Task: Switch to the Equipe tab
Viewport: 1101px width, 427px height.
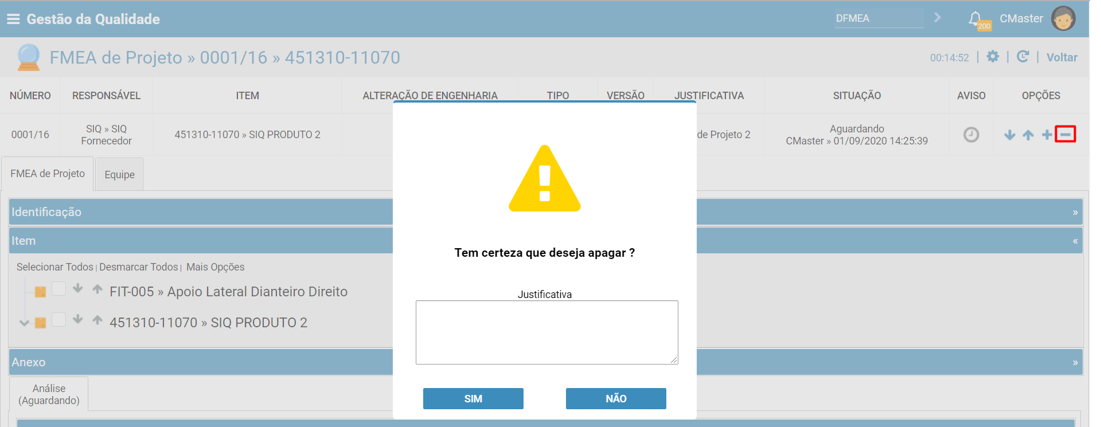Action: coord(119,175)
